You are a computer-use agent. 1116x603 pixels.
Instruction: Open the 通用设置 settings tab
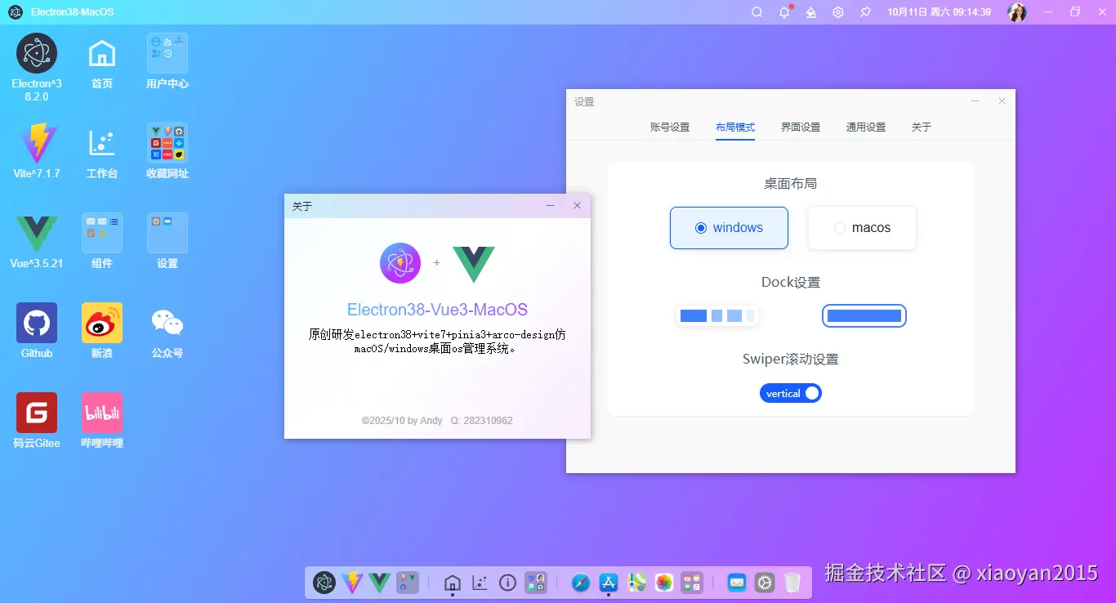865,127
